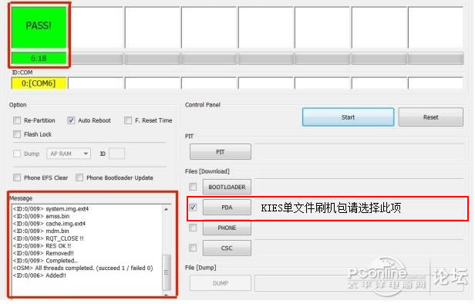The width and height of the screenshot is (475, 304).
Task: Click the yellow 0:[COM6] port field
Action: pyautogui.click(x=39, y=83)
